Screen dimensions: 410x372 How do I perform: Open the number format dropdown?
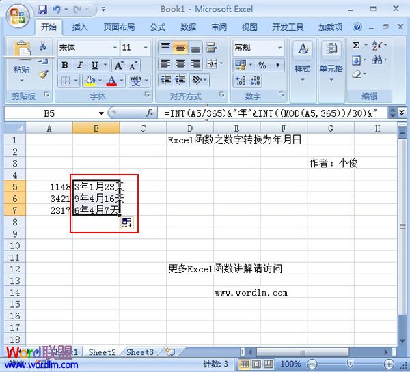tap(279, 48)
